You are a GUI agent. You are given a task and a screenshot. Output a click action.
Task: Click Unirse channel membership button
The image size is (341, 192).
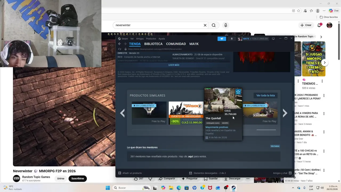coord(61,178)
